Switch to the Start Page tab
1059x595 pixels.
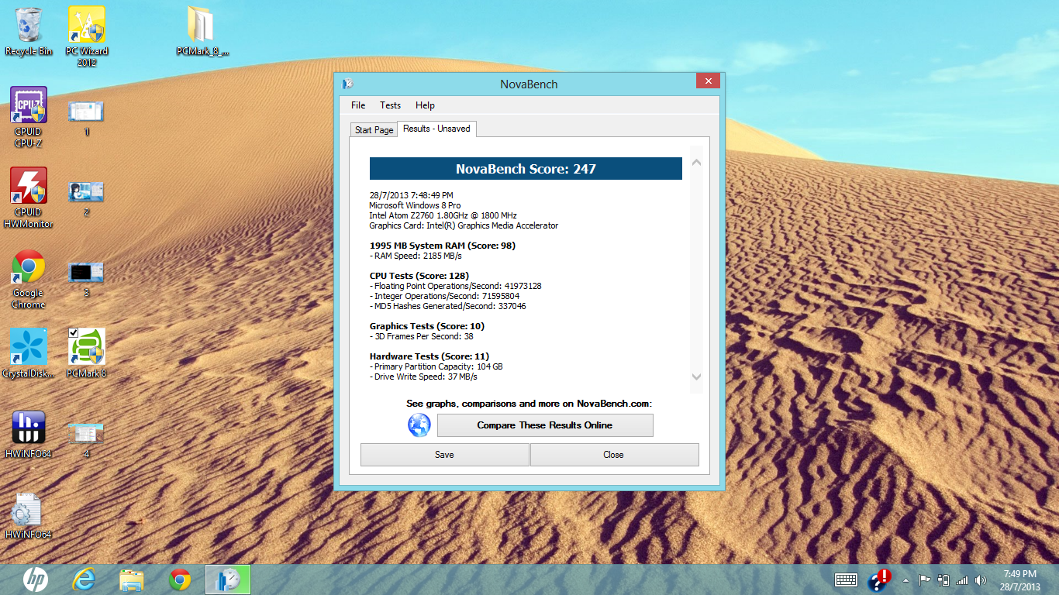374,130
